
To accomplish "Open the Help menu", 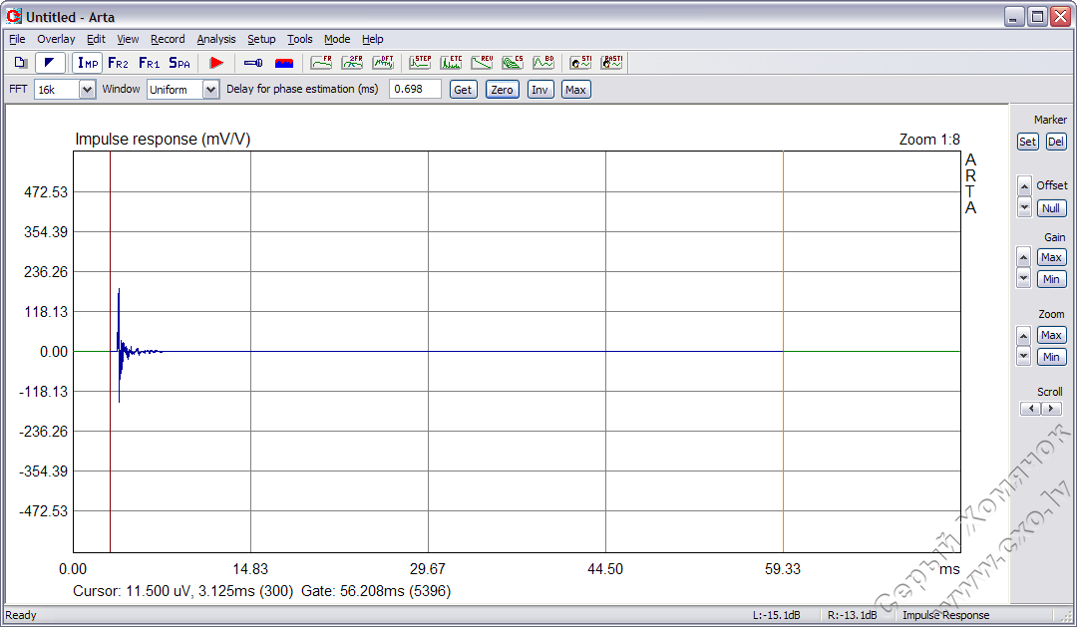I will click(373, 39).
